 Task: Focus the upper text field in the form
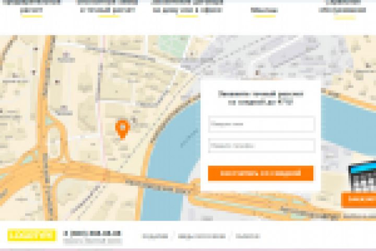[x=261, y=124]
